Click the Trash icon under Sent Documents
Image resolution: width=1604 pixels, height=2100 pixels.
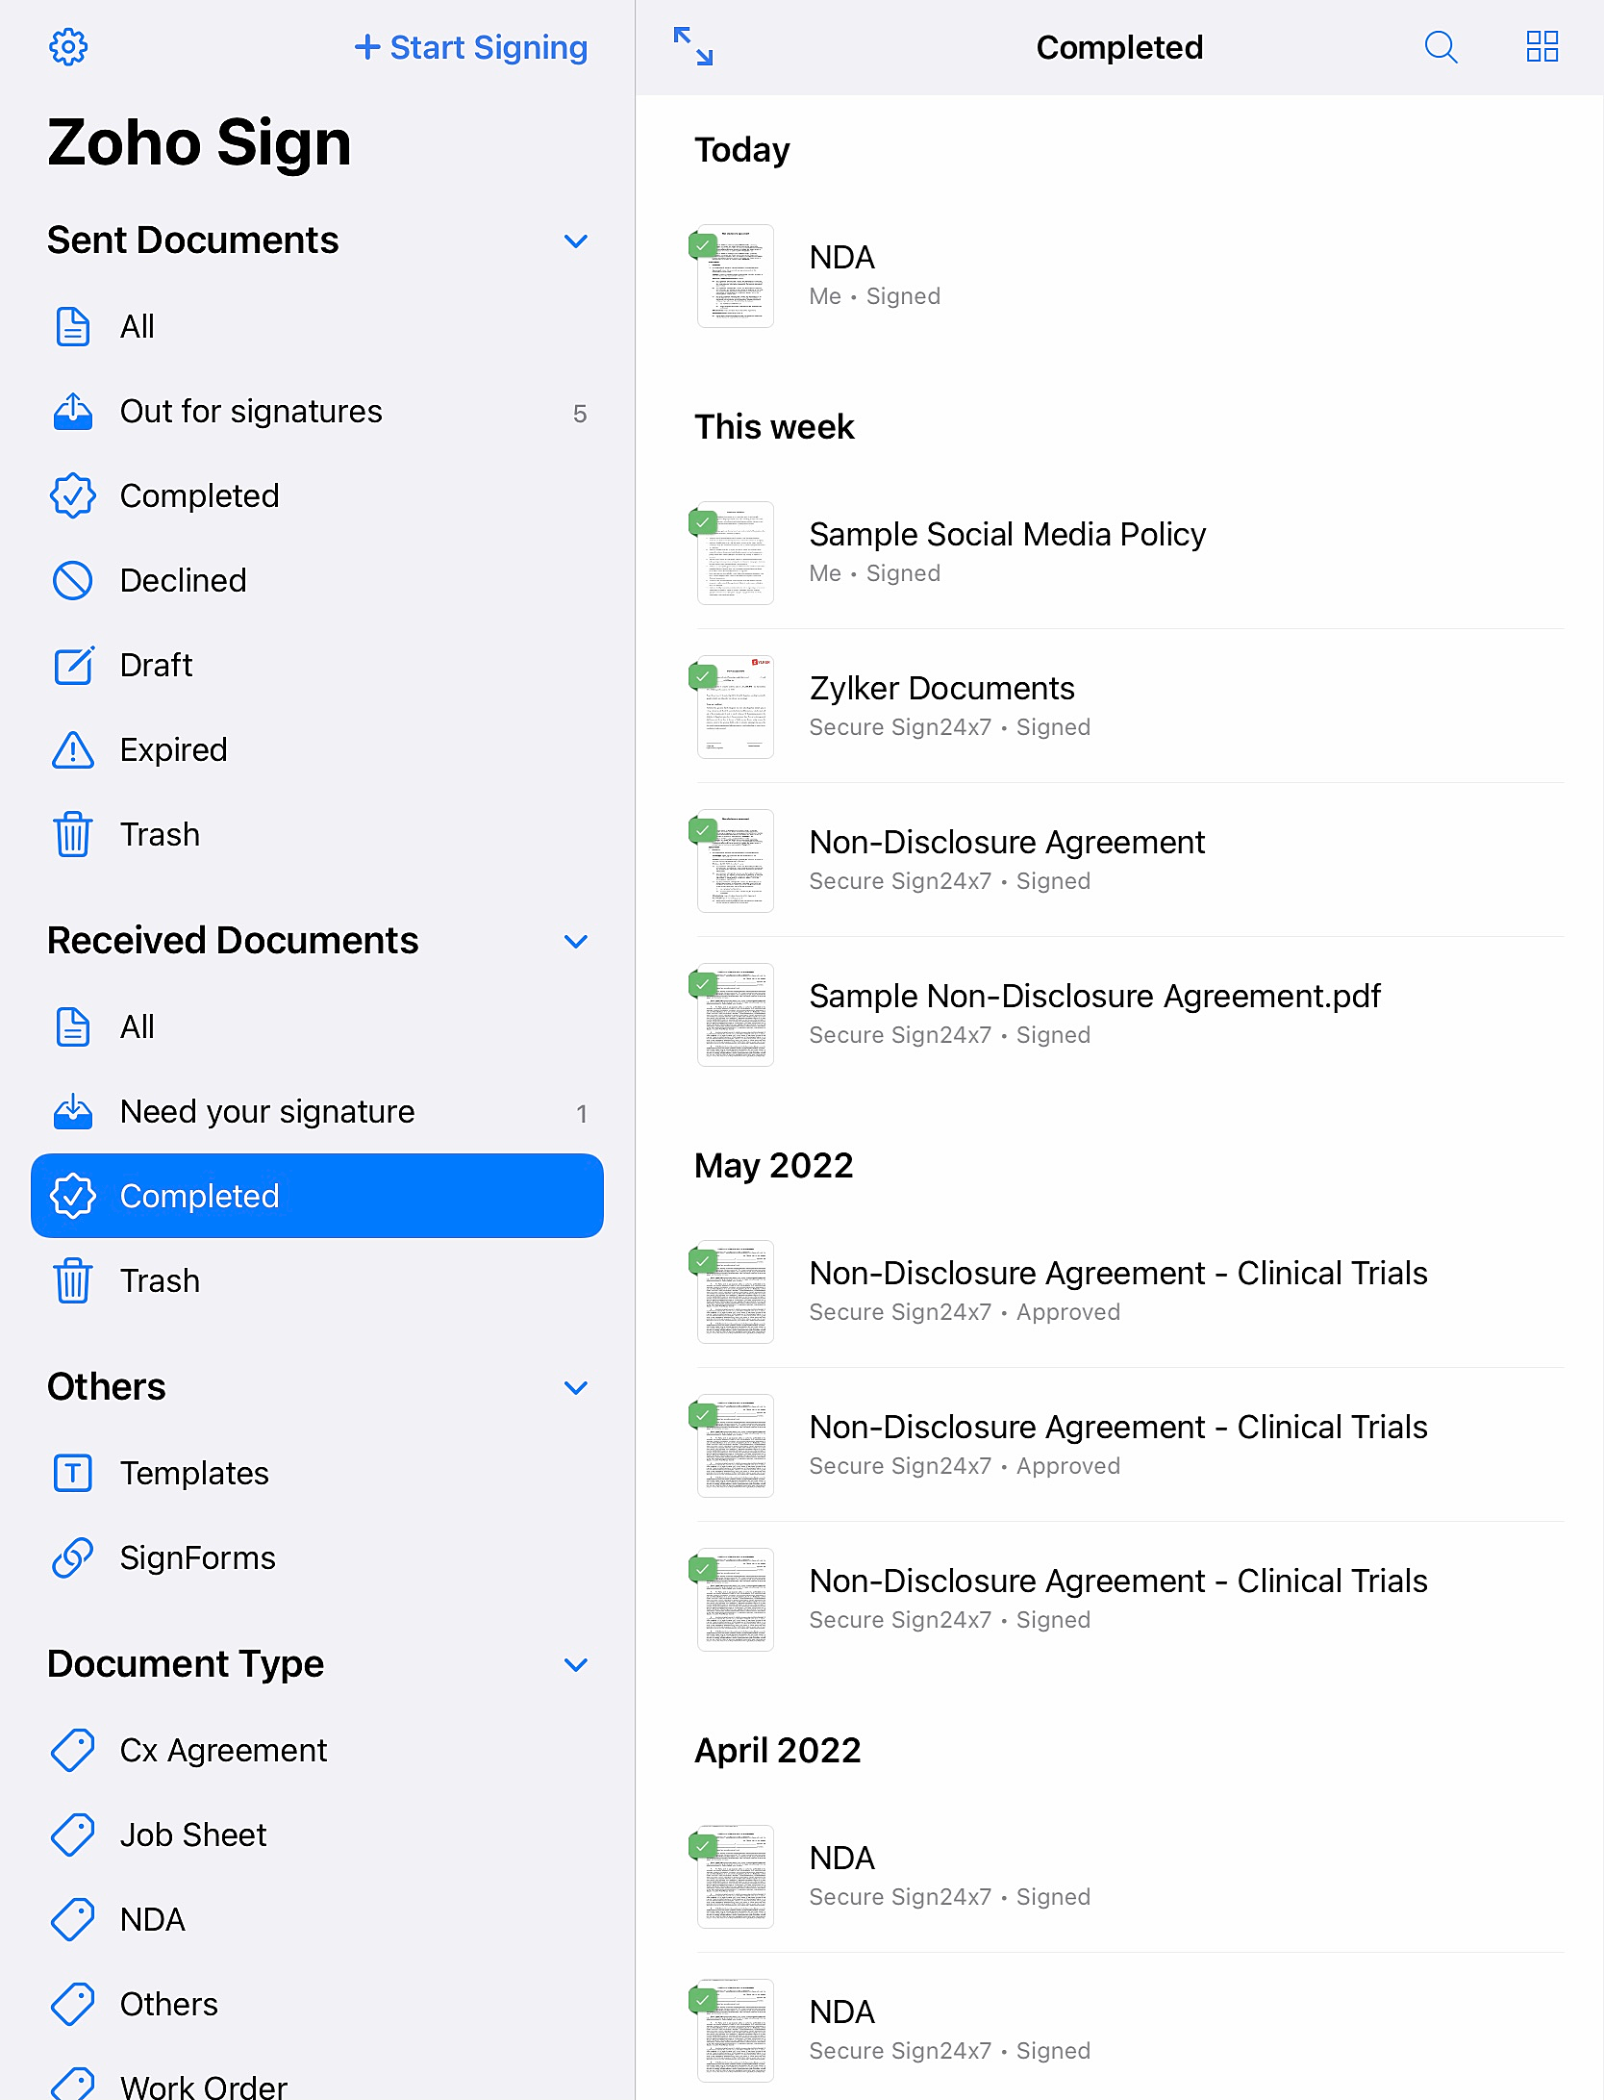pos(73,834)
